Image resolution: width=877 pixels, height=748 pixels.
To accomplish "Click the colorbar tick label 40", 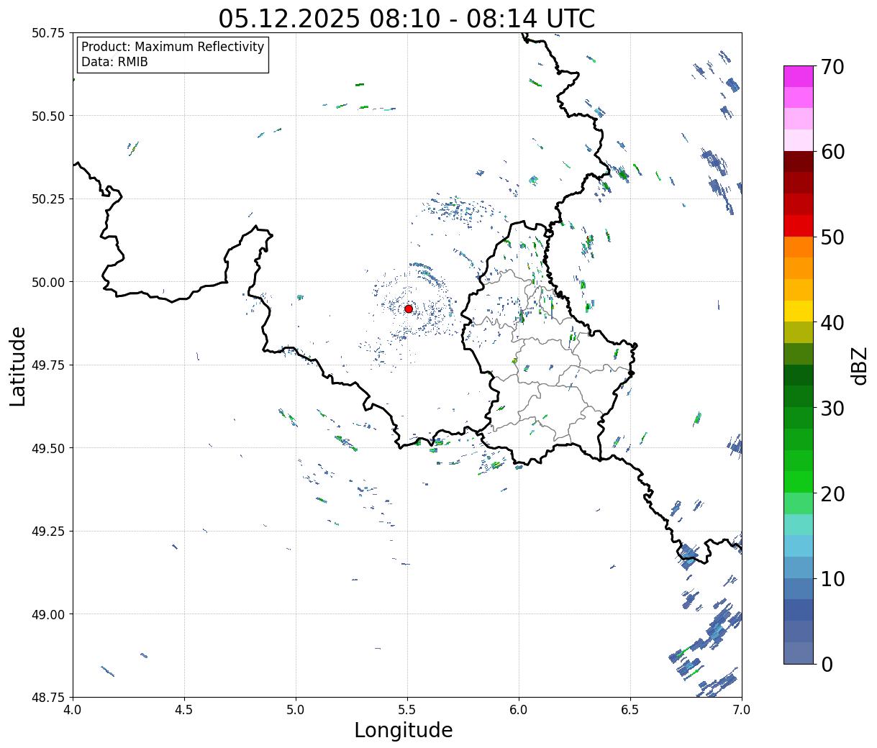I will (x=832, y=323).
